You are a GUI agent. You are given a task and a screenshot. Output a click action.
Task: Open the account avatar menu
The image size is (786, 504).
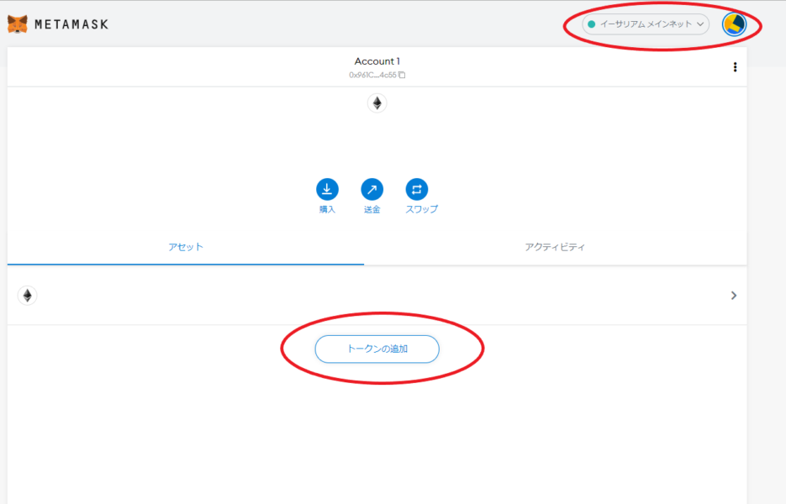[x=734, y=24]
